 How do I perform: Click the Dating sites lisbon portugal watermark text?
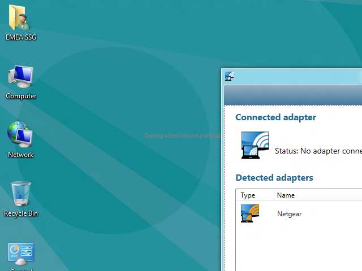[182, 135]
